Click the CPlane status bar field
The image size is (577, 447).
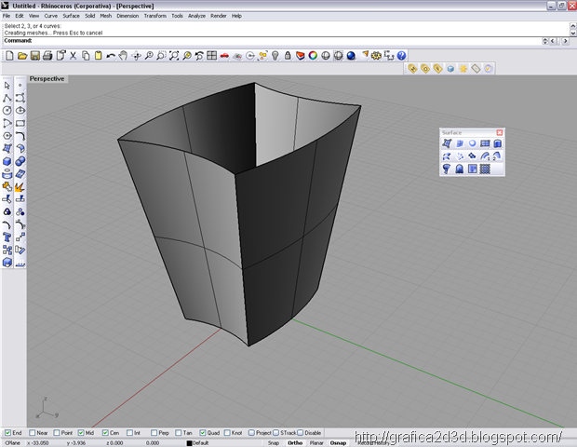12,443
